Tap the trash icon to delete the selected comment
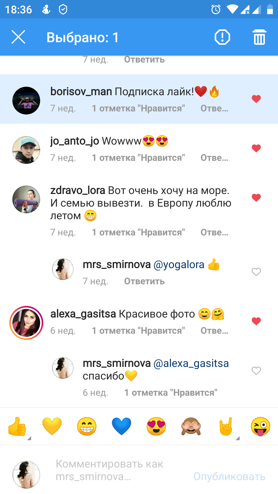 click(259, 37)
